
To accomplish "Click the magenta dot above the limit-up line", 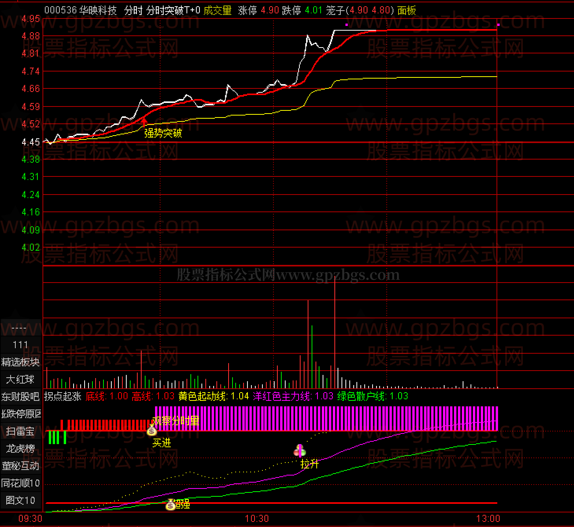I will [x=347, y=25].
